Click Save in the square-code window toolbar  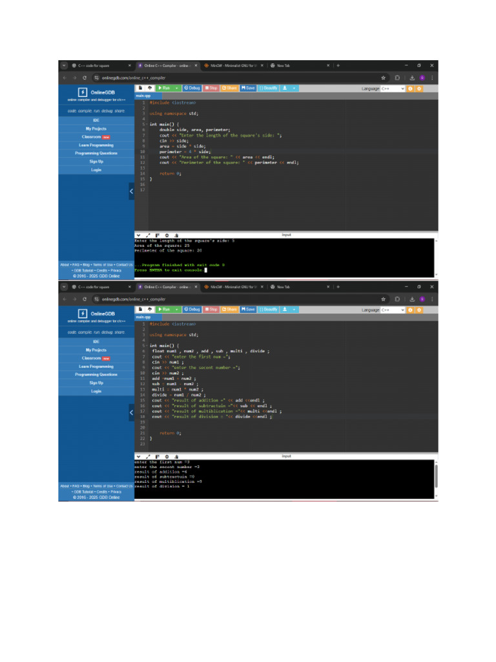click(248, 88)
